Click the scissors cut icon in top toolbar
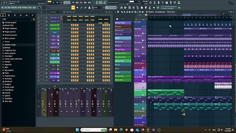236x133 pixels. point(154,2)
